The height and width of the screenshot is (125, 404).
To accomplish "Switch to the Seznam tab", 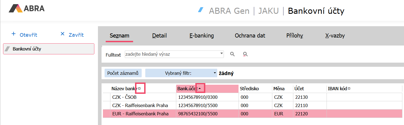I will (x=120, y=36).
